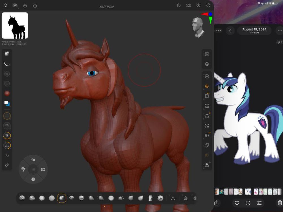Tap the panel icon radial menu segment
The image size is (283, 212).
click(43, 169)
